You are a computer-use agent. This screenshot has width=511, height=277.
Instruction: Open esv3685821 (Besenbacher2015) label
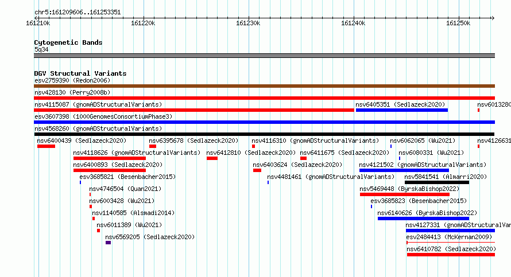coord(127,177)
